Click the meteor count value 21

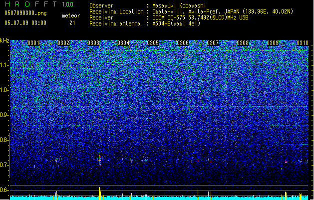pos(72,23)
